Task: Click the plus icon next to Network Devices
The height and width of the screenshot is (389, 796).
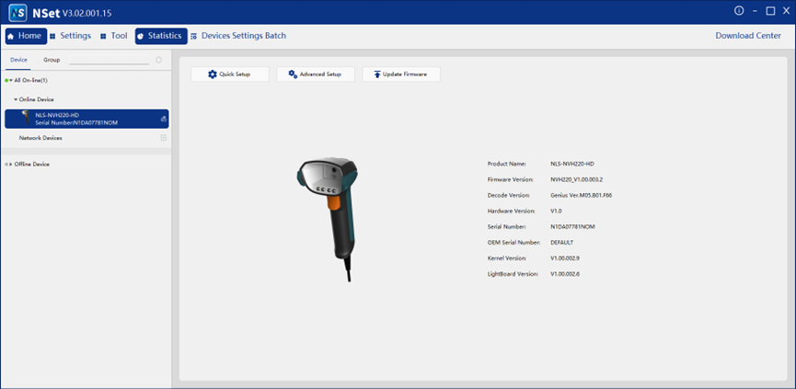Action: [x=164, y=138]
